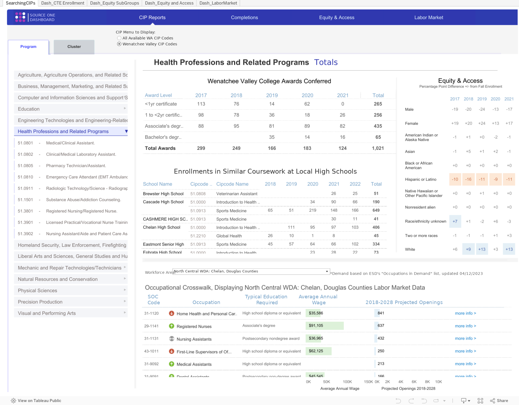519x405 pixels.
Task: Click gray demand icon for Nursing Assistants
Action: [171, 339]
